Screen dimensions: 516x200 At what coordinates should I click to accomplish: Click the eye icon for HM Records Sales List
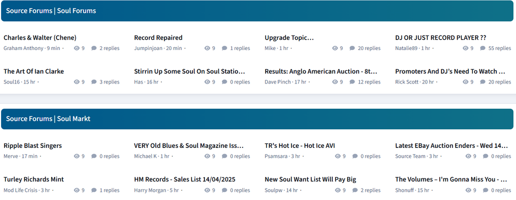tap(207, 190)
